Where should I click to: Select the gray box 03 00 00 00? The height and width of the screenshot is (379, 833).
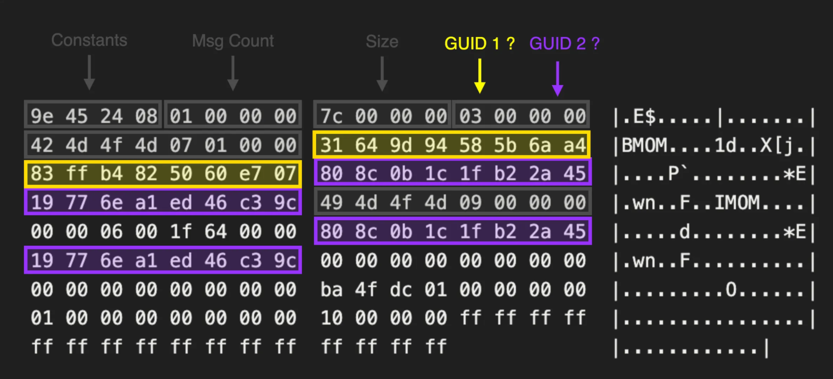pos(522,115)
